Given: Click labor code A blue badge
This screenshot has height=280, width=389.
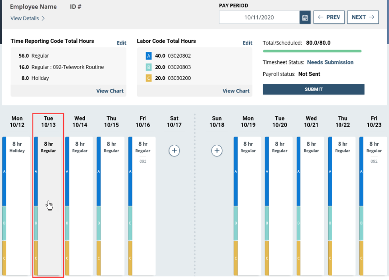Looking at the screenshot, I should [x=149, y=56].
